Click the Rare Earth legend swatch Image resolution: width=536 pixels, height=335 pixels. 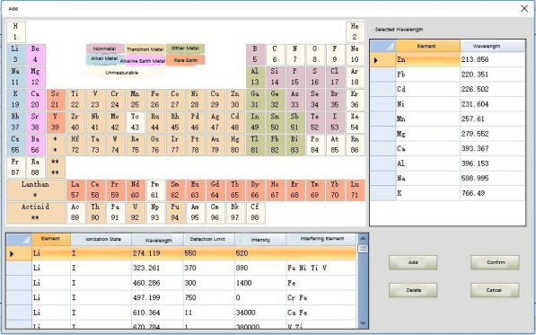click(185, 60)
